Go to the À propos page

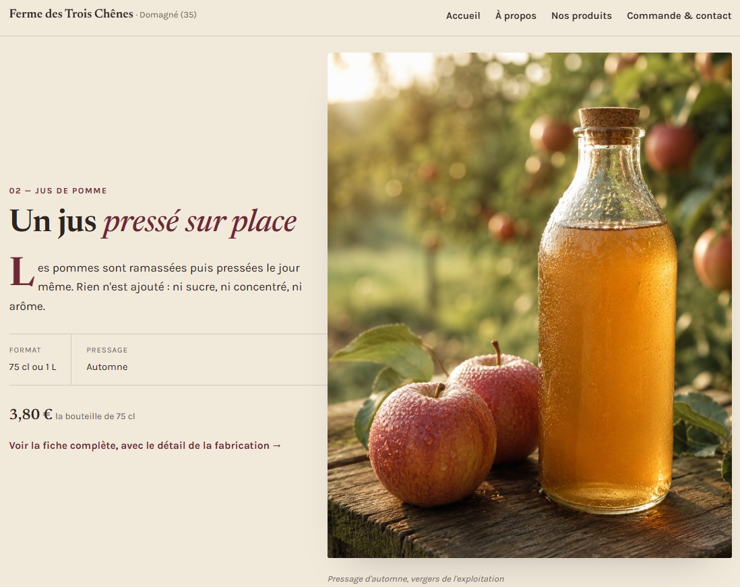516,16
